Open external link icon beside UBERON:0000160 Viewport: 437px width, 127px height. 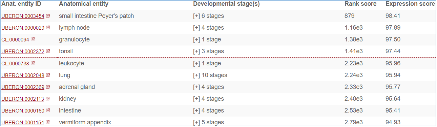(48, 110)
